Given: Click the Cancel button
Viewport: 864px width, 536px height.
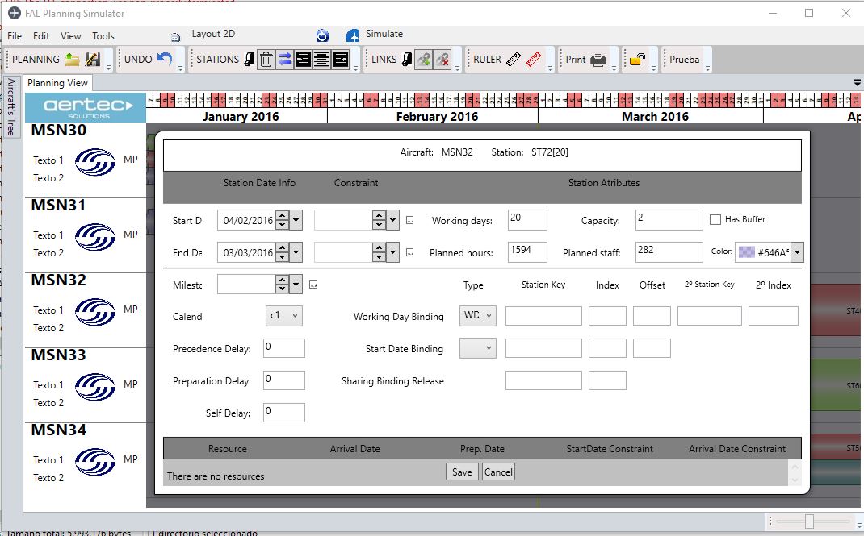Looking at the screenshot, I should coord(498,472).
